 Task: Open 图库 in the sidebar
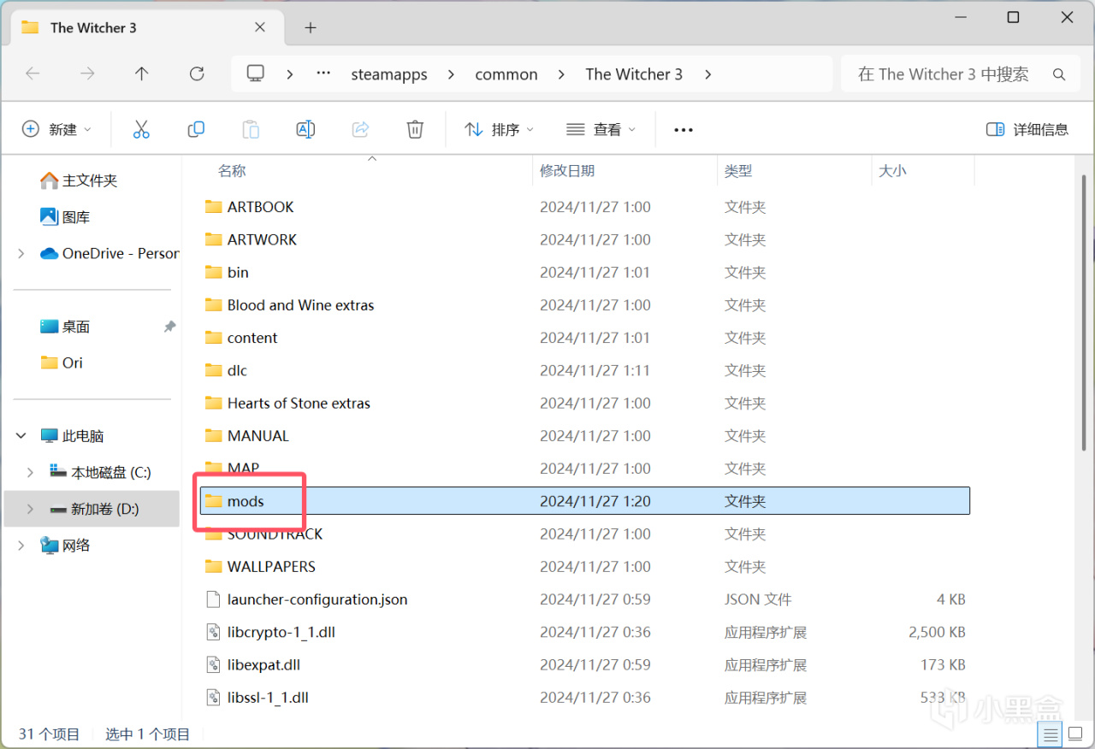pos(66,217)
